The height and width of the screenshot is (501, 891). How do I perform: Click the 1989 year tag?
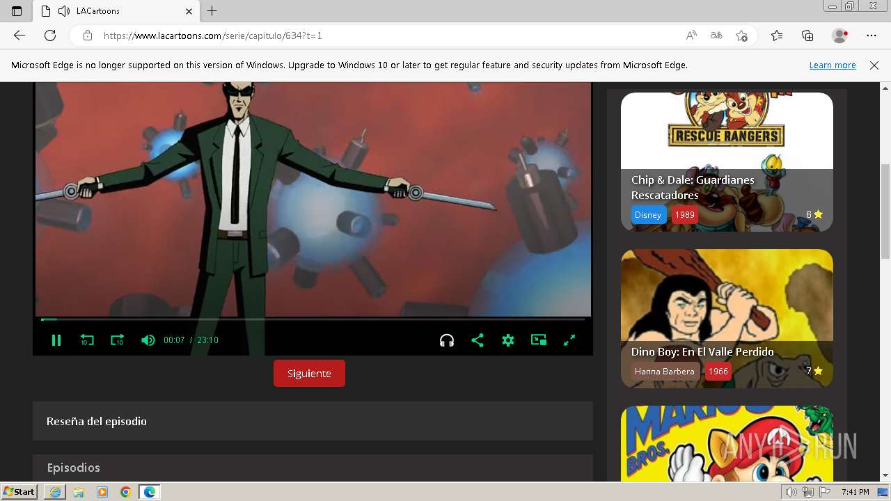tap(685, 214)
